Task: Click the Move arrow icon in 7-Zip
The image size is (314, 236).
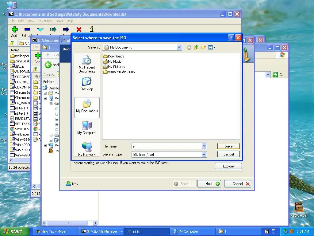Action: tap(66, 29)
